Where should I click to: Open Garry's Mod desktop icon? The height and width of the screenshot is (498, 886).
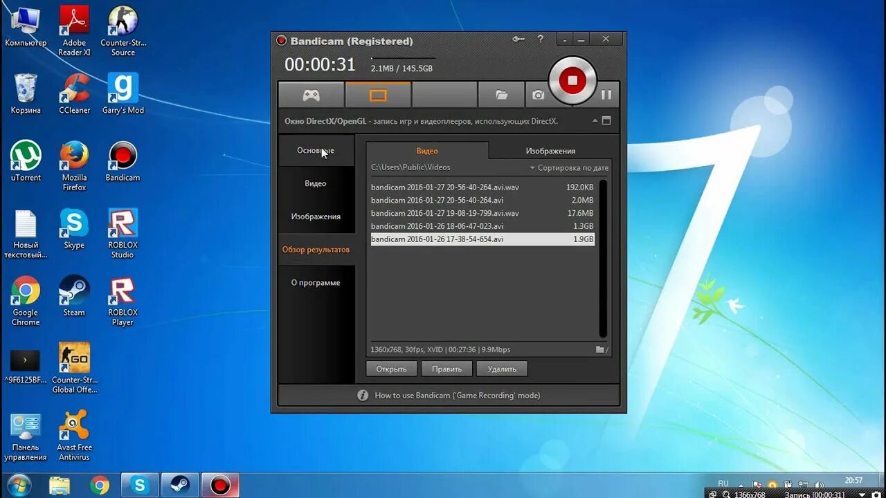[123, 93]
